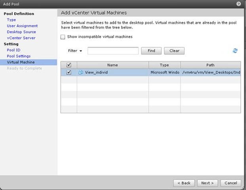Screen dimensions: 246x190
Task: Uncheck the View_individ row checkbox
Action: coord(69,72)
